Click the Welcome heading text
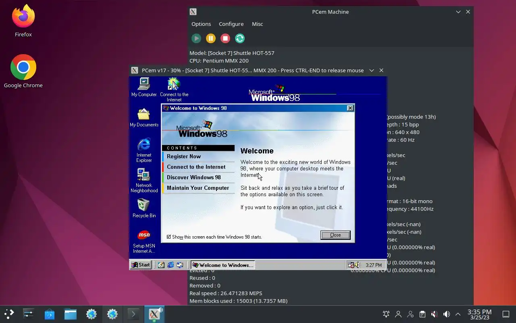This screenshot has height=323, width=516. point(257,151)
